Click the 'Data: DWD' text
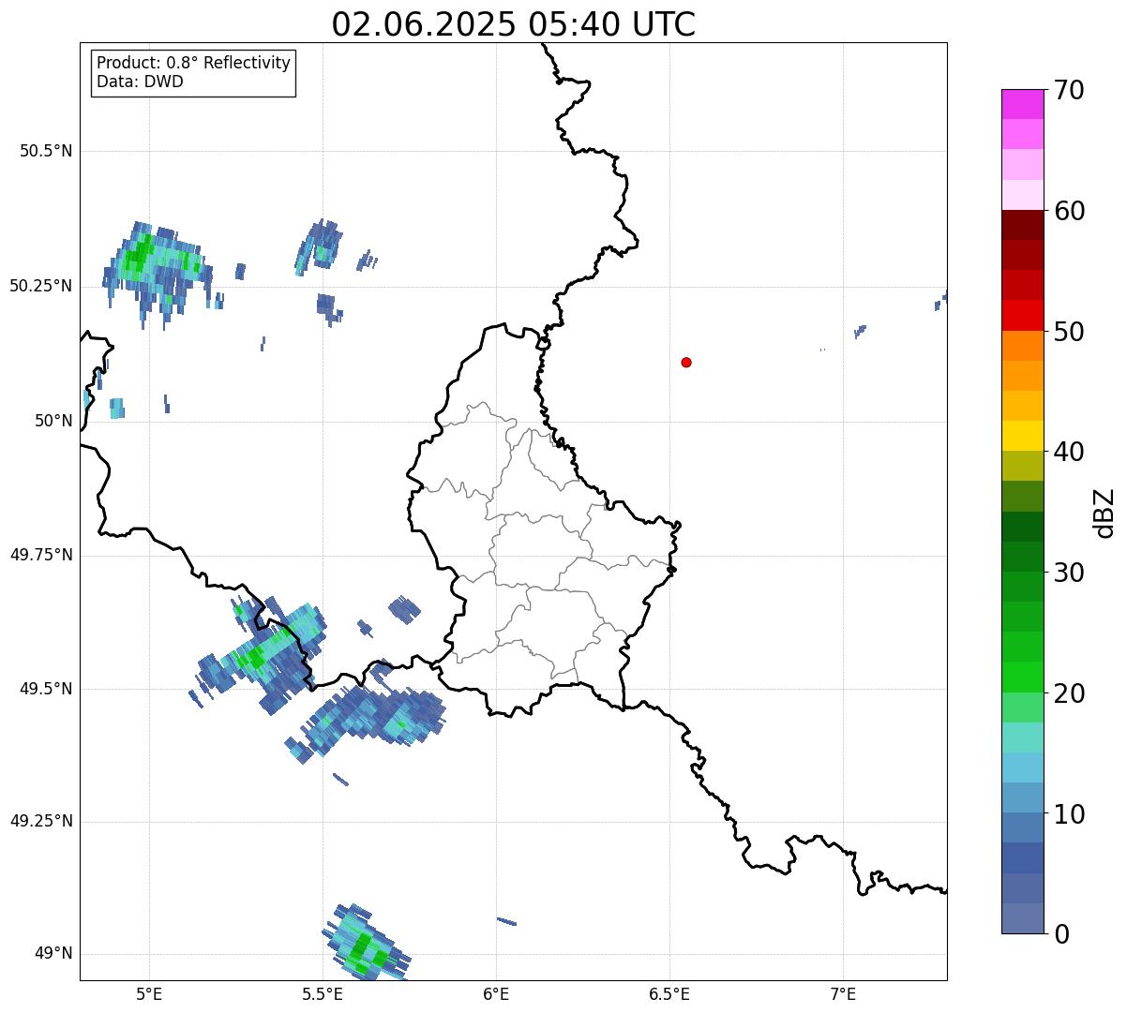Image resolution: width=1127 pixels, height=1013 pixels. tap(141, 82)
